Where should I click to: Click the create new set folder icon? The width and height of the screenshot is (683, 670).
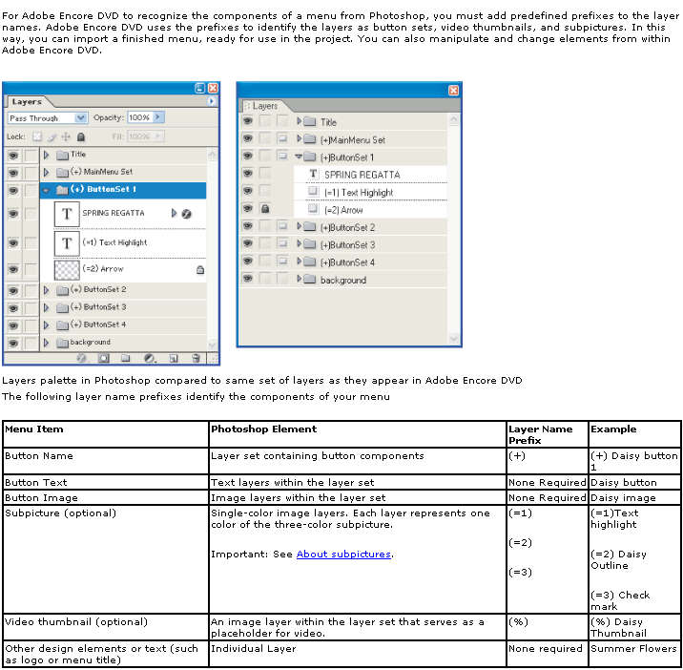pyautogui.click(x=126, y=358)
